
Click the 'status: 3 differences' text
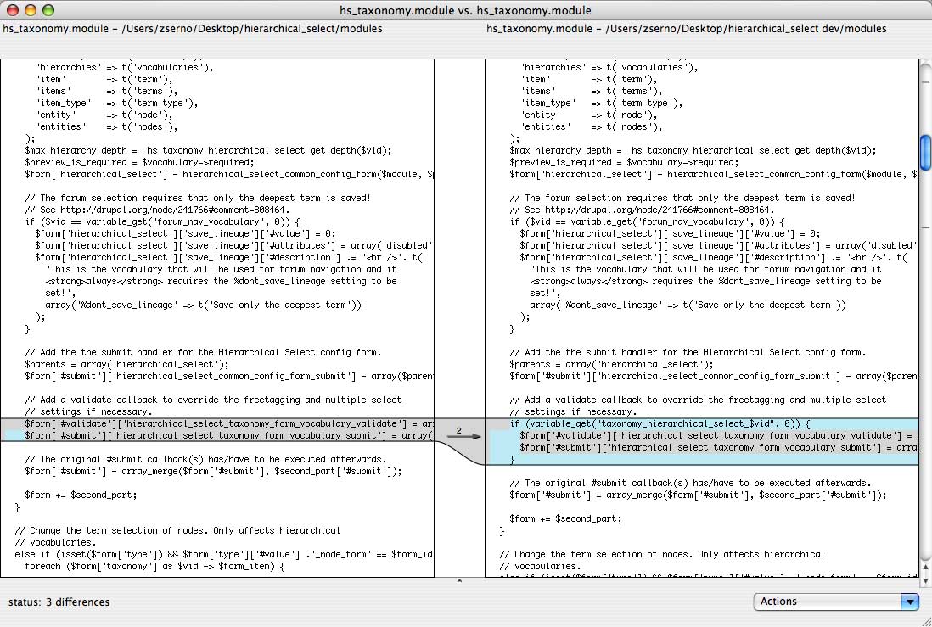pyautogui.click(x=59, y=602)
